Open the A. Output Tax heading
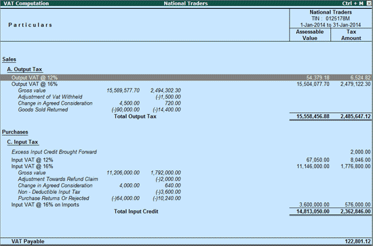373x246 pixels. point(24,70)
